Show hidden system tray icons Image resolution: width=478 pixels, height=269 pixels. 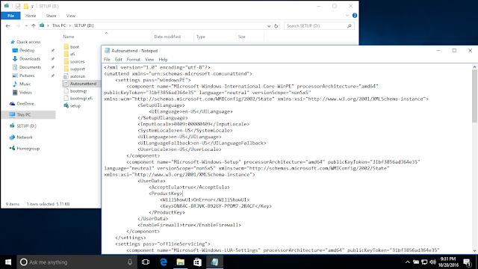408,262
